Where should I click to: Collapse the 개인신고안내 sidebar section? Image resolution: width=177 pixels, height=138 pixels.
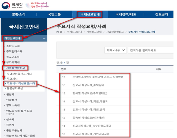44,38
